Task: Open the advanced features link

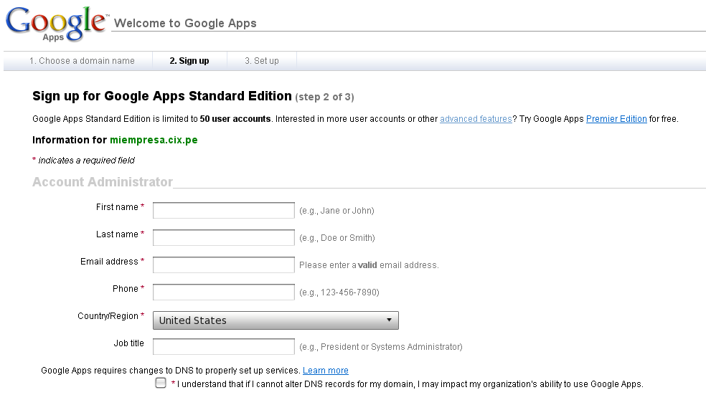Action: (x=476, y=119)
